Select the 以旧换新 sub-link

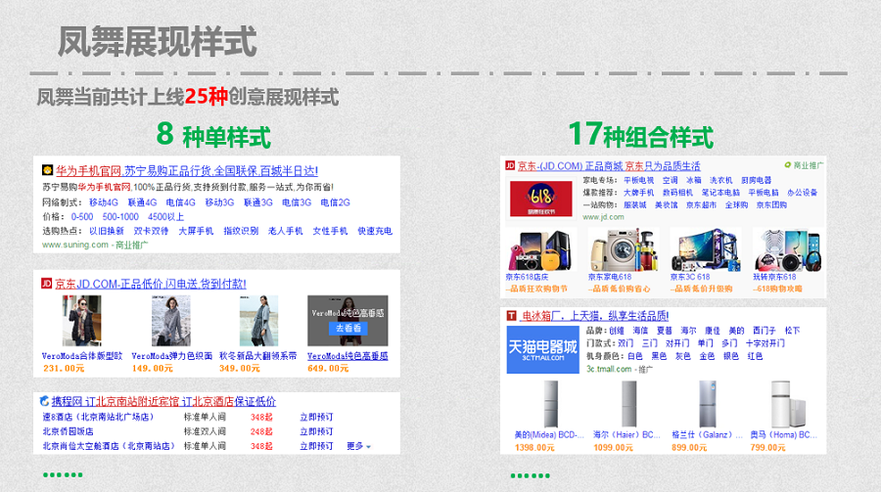(106, 231)
